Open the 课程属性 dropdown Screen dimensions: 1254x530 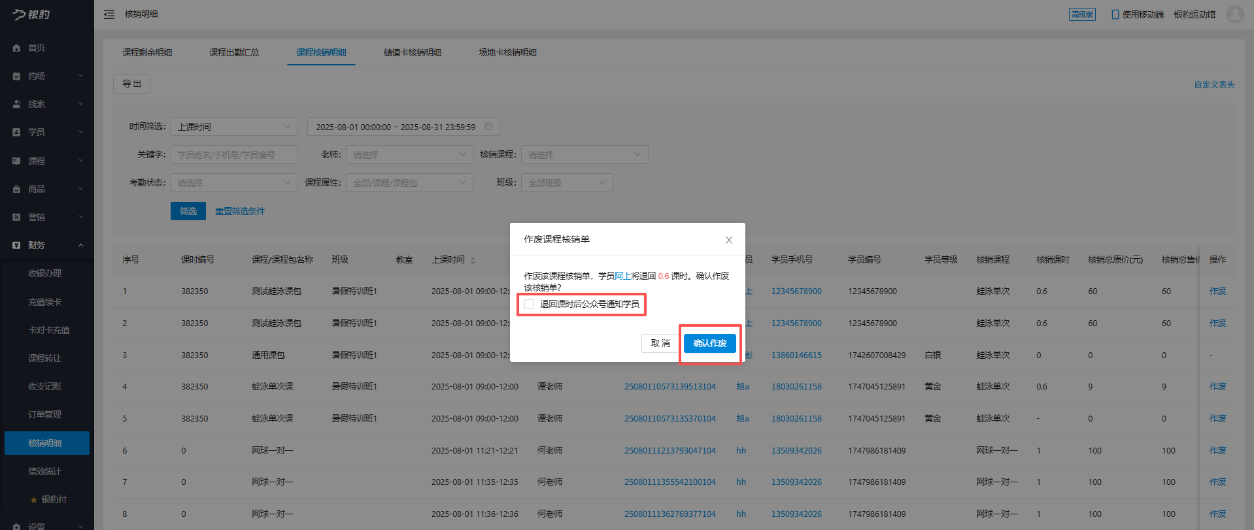409,183
